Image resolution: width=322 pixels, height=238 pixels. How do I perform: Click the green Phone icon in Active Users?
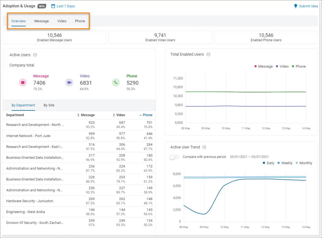(116, 82)
